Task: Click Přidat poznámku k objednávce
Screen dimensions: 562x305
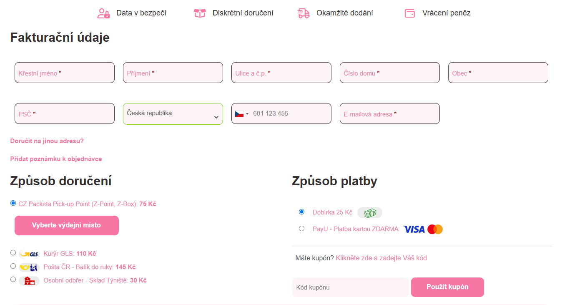Action: pyautogui.click(x=56, y=159)
